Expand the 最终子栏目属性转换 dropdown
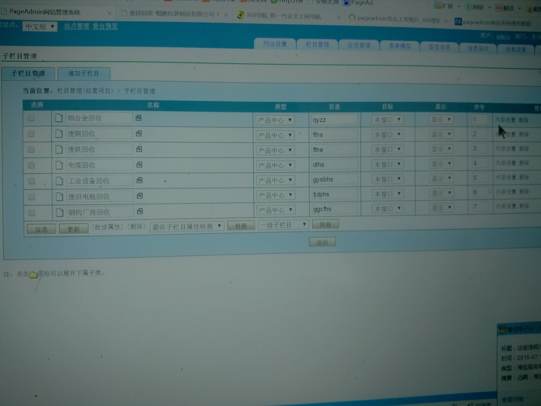 (187, 227)
